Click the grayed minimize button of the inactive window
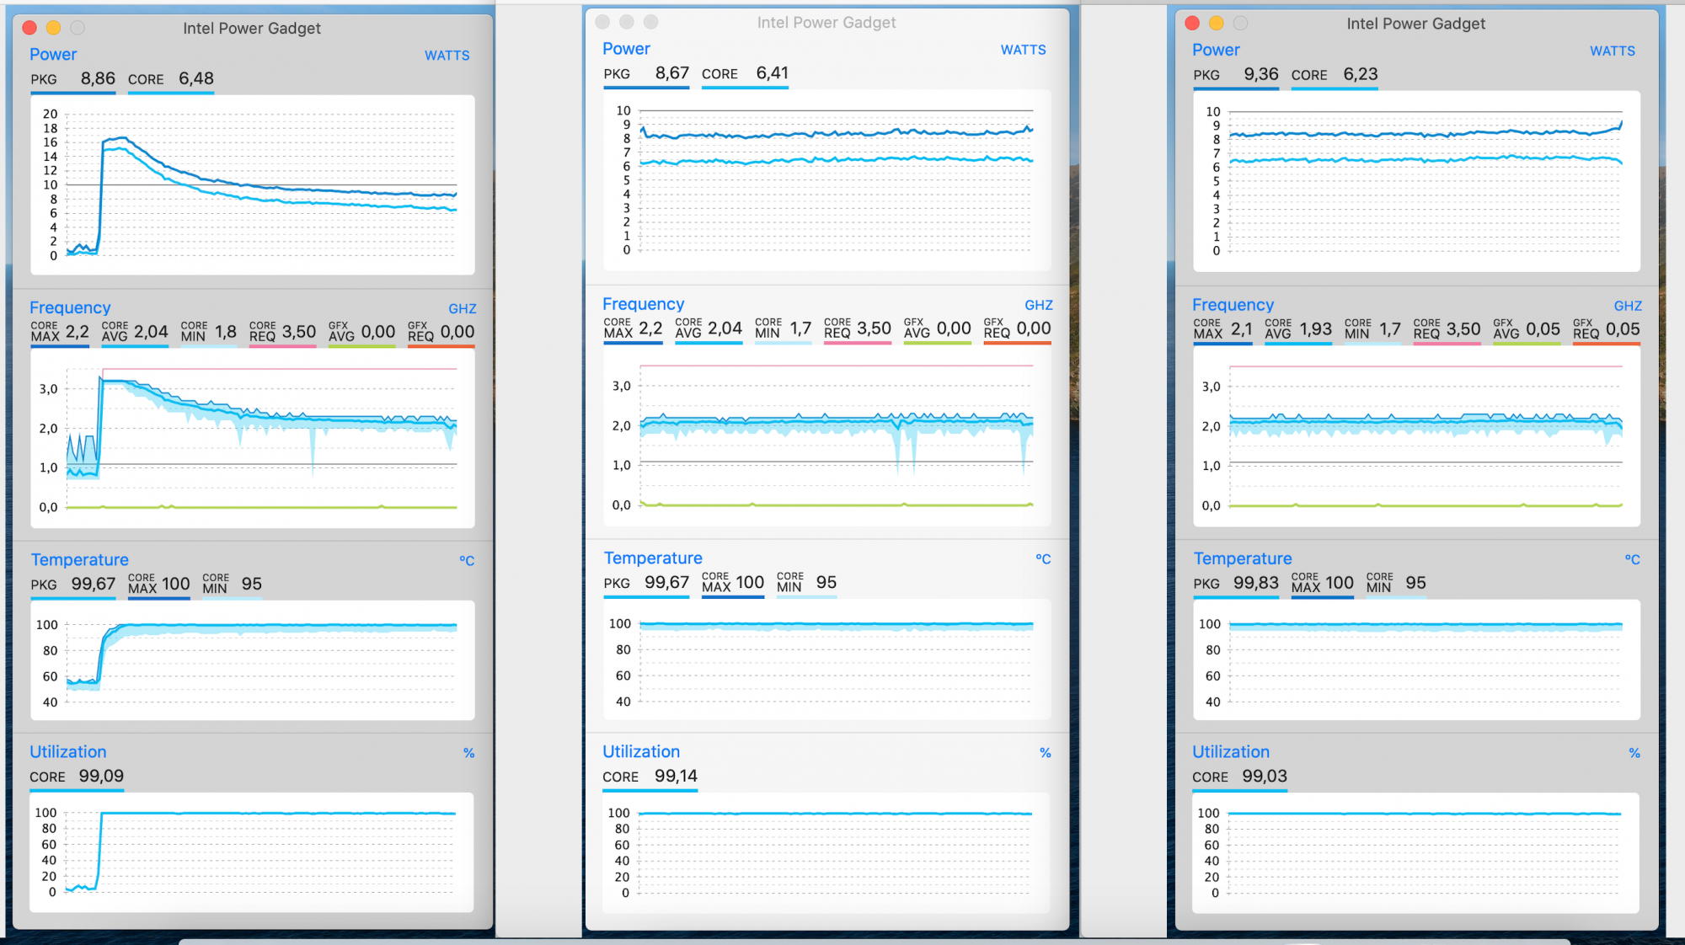 click(x=626, y=22)
